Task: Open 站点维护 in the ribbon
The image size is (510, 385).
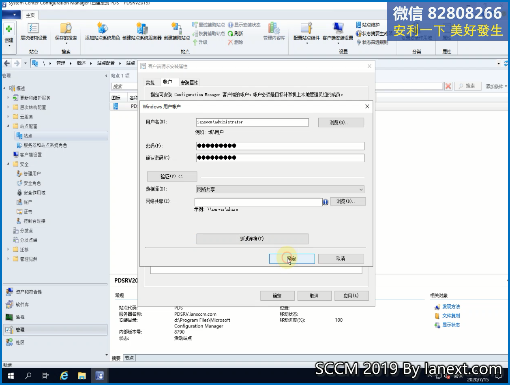Action: [368, 25]
